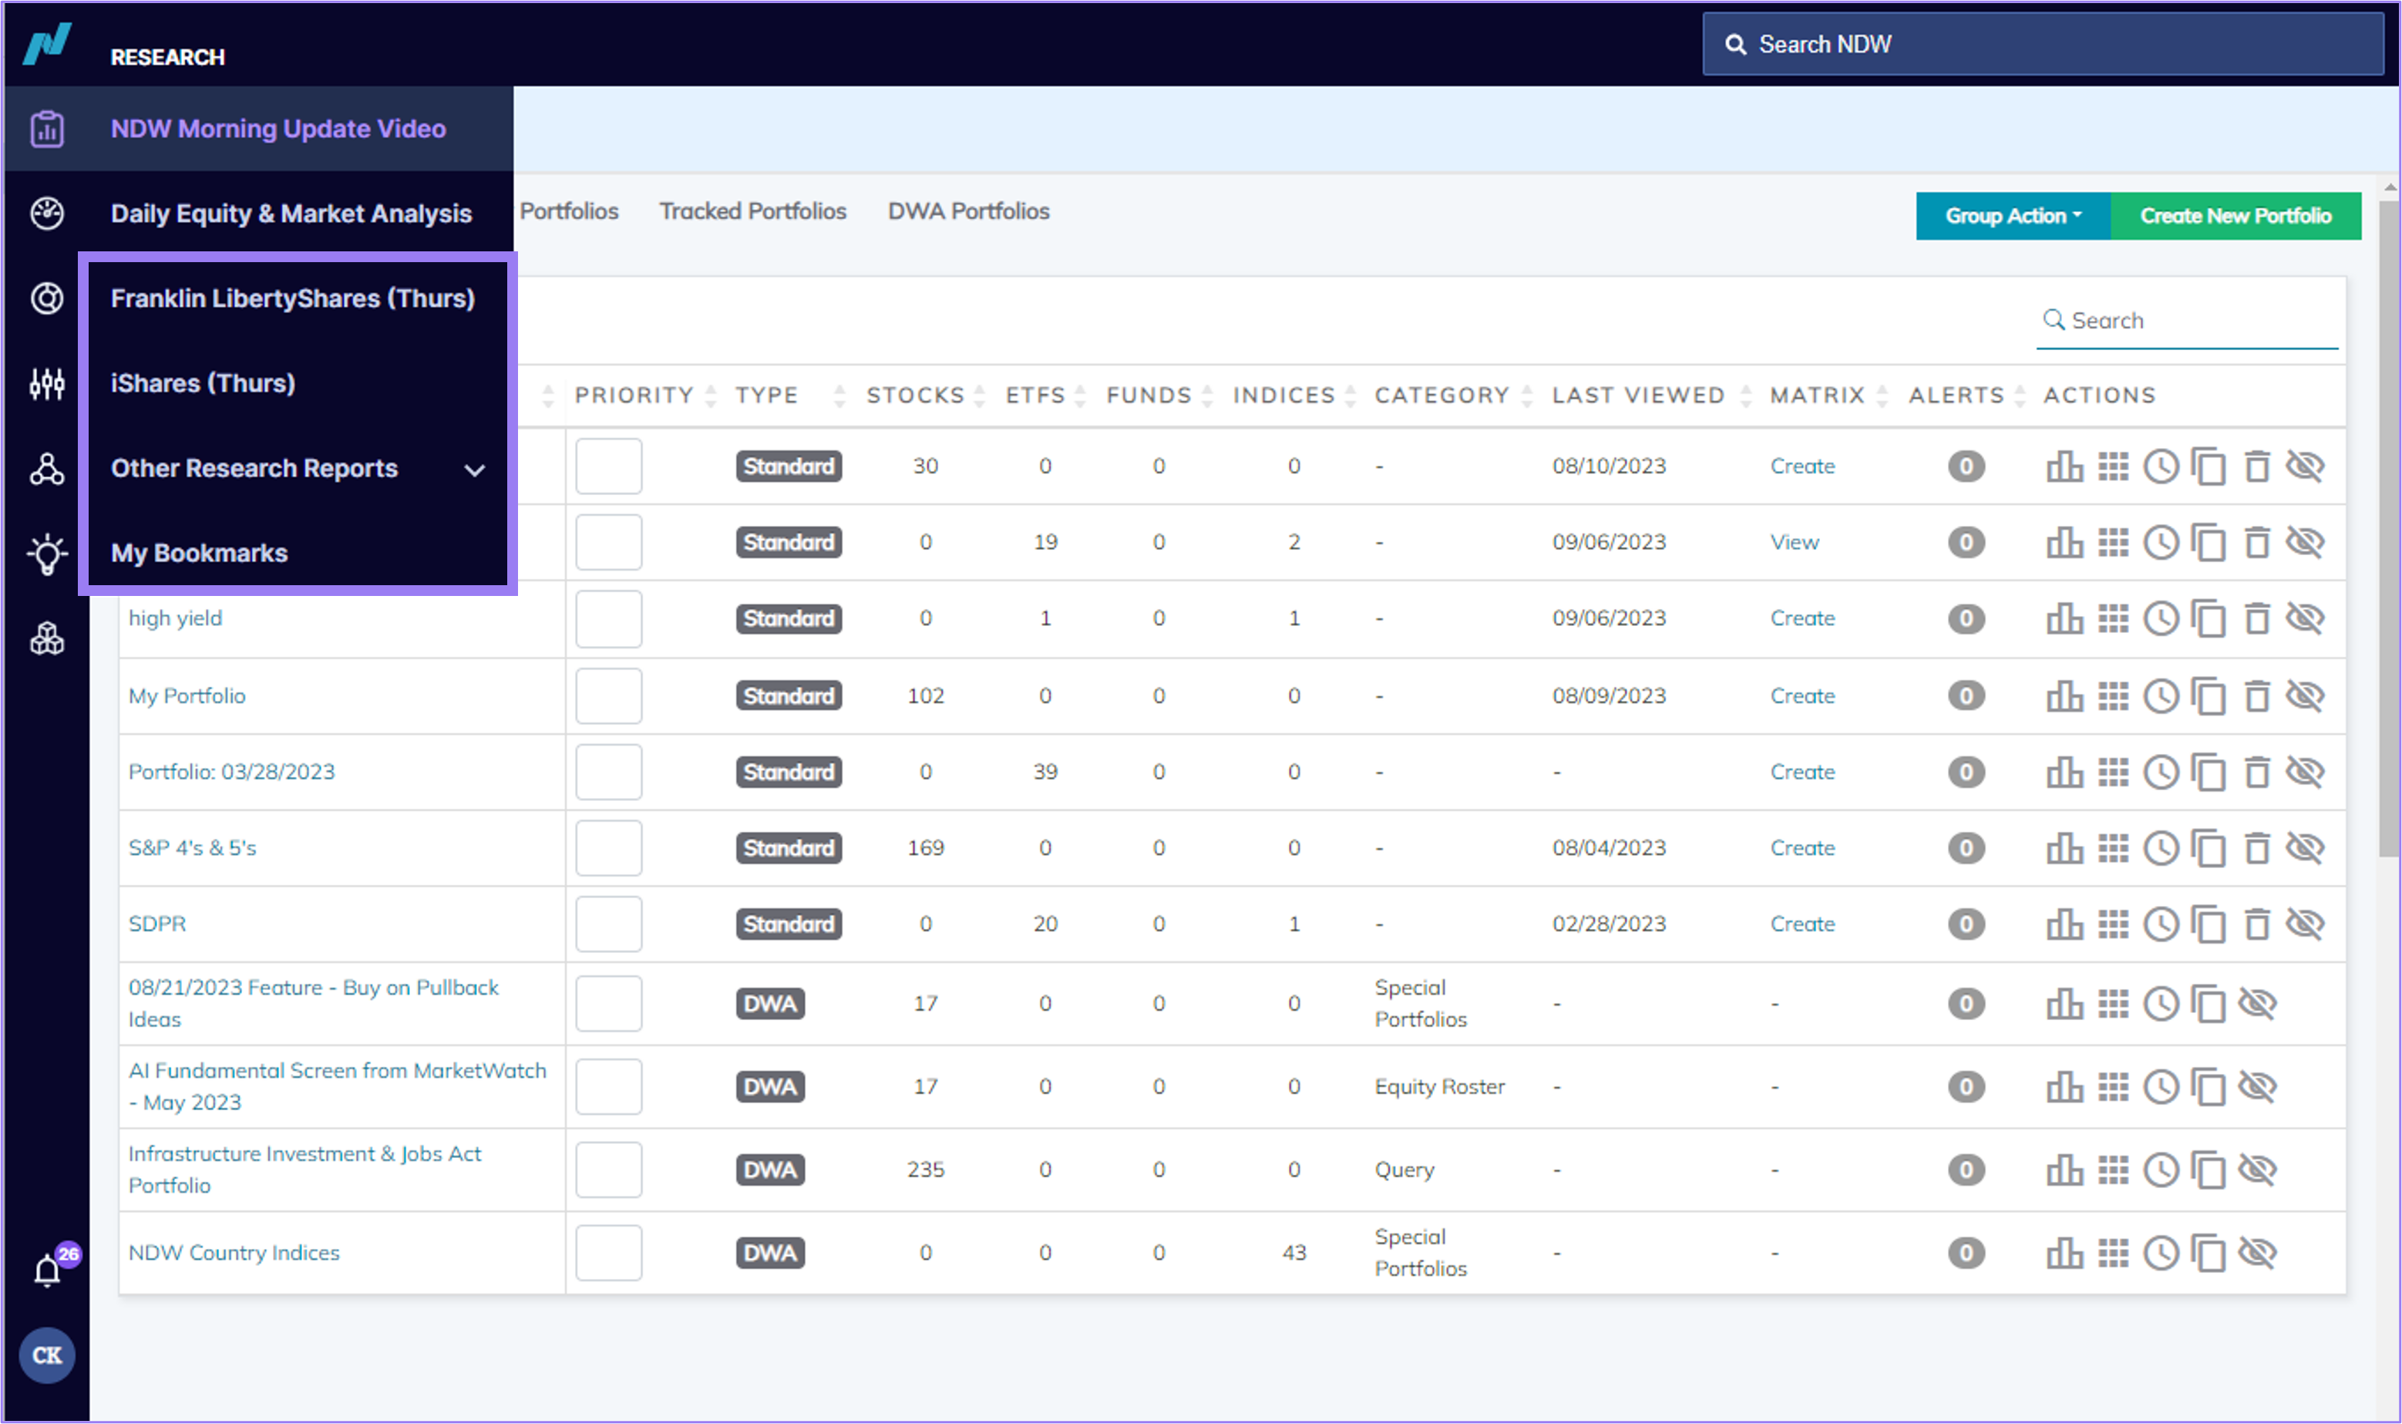Copy the SDPR portfolio using duplicate icon
2402x1424 pixels.
pyautogui.click(x=2209, y=924)
